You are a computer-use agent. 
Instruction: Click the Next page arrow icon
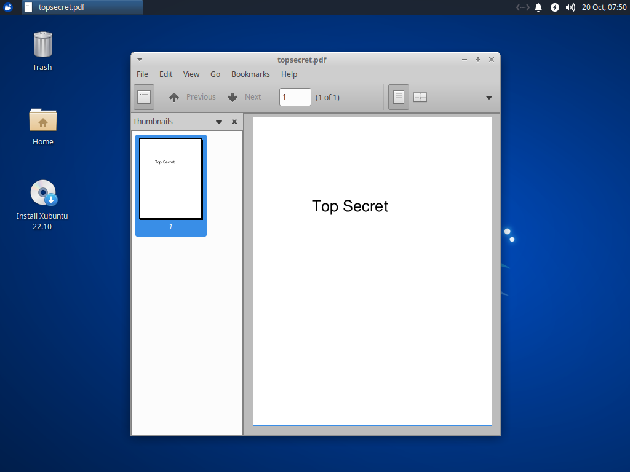click(232, 96)
